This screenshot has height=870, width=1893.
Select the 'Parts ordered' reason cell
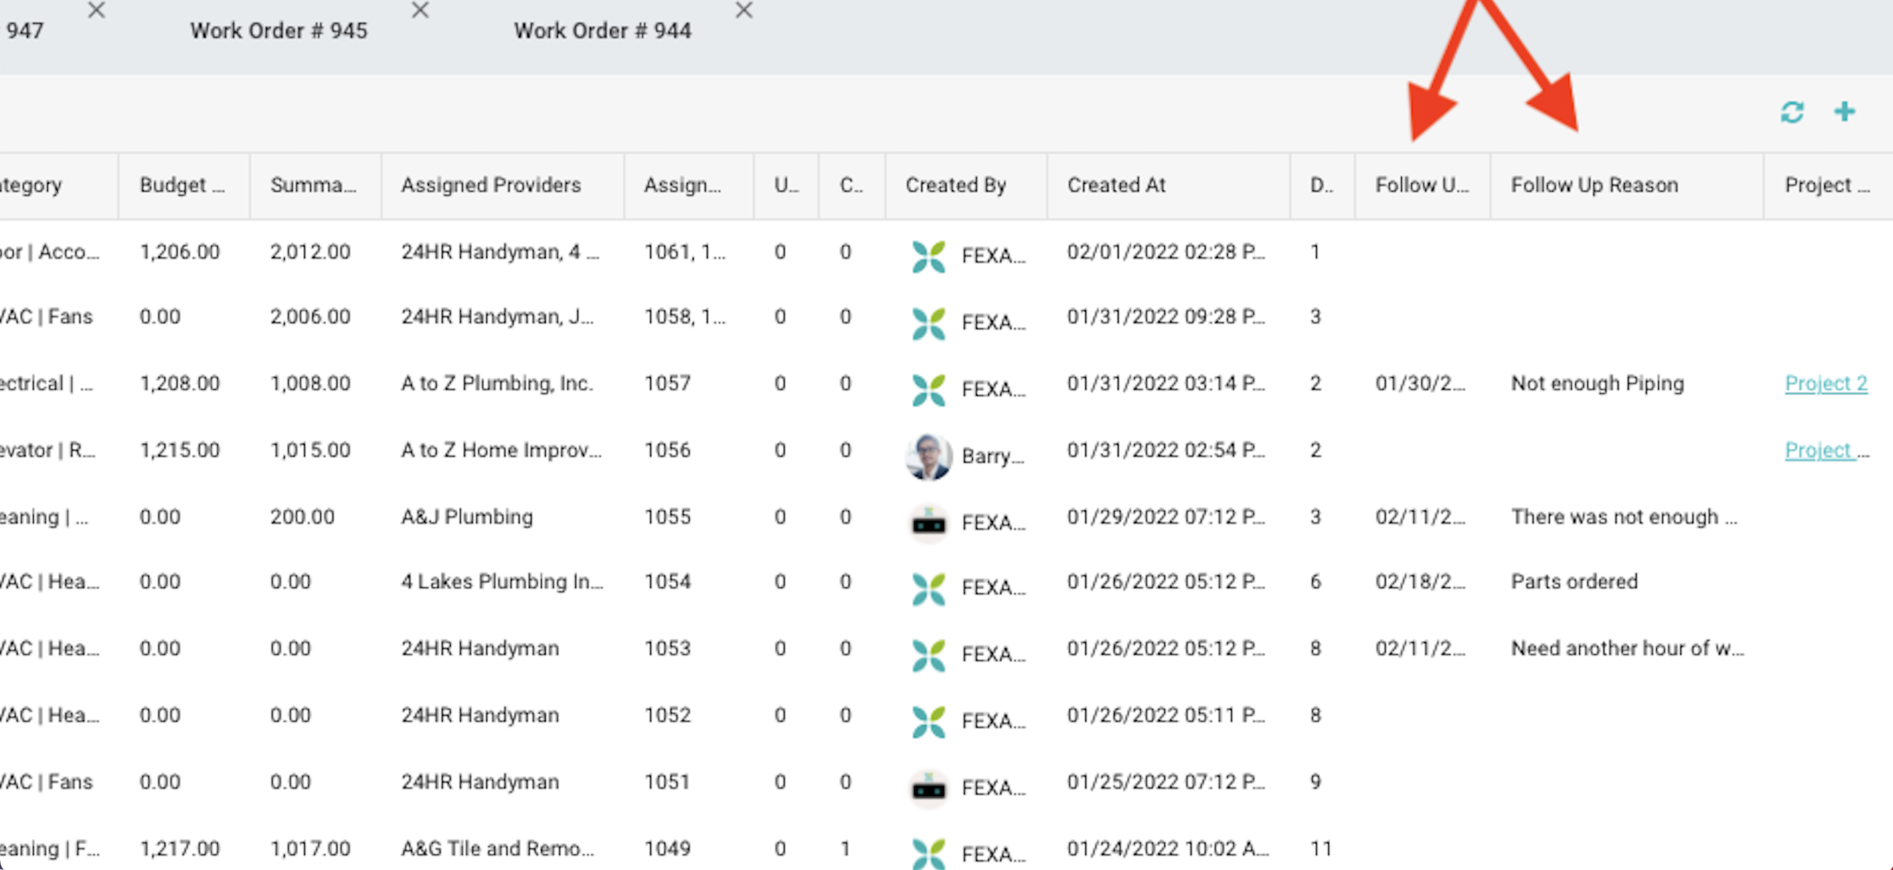click(x=1574, y=581)
